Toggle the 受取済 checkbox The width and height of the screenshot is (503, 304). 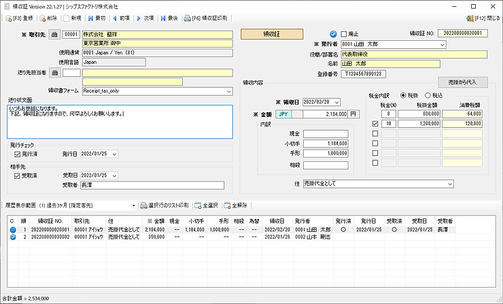(17, 176)
